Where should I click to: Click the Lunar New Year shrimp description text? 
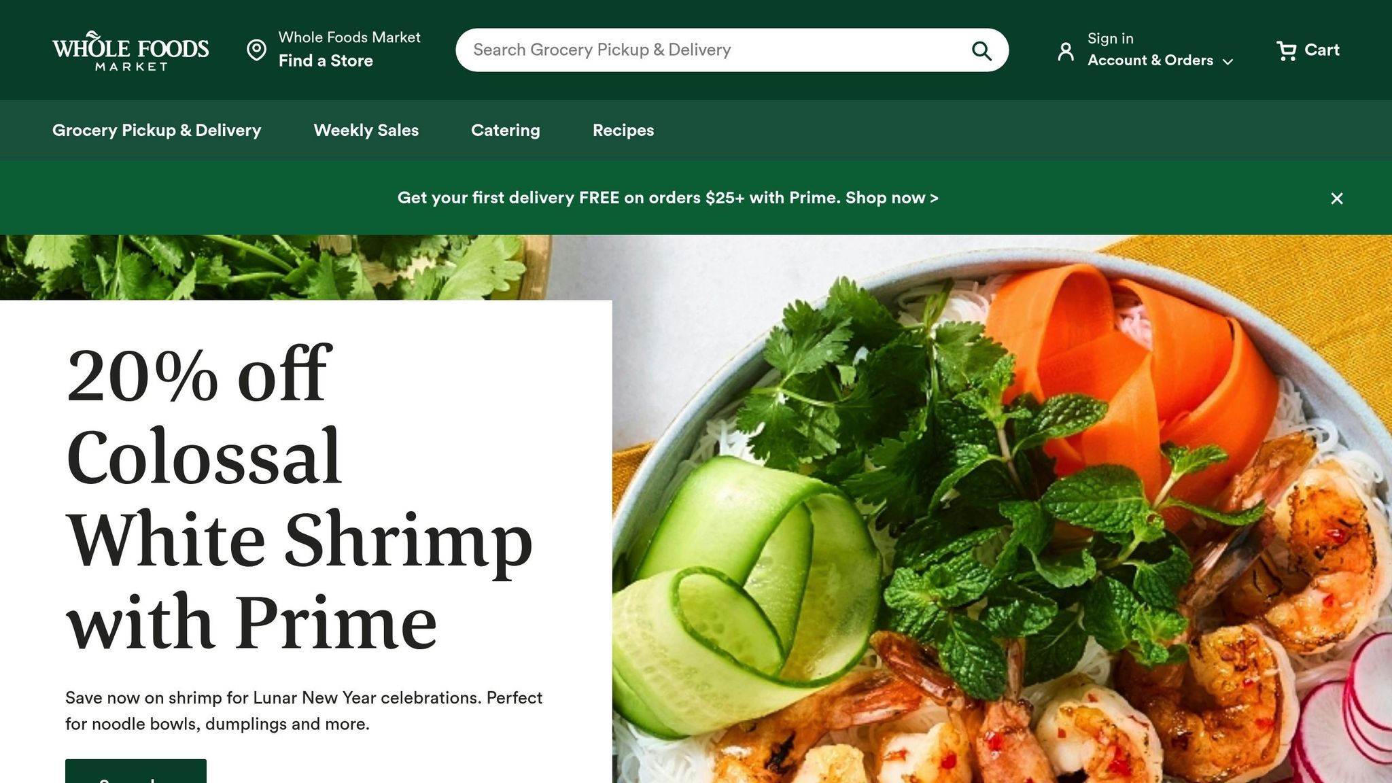point(304,711)
